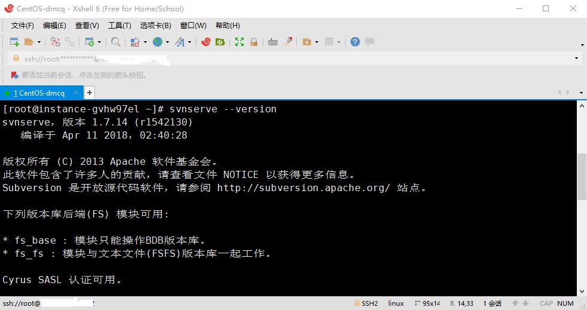
Task: Click the New folder transfer icon
Action: (306, 42)
